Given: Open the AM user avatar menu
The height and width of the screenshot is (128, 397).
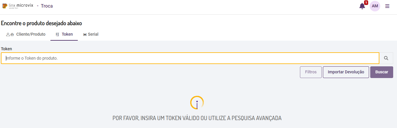Looking at the screenshot, I should pyautogui.click(x=375, y=6).
